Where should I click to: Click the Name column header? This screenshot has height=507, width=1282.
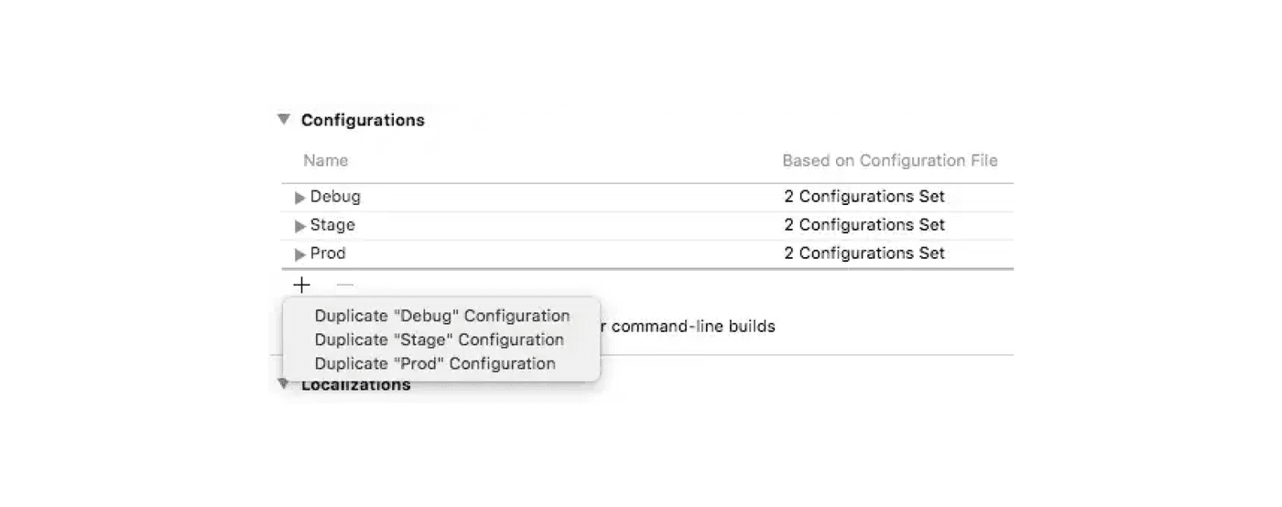pos(326,160)
